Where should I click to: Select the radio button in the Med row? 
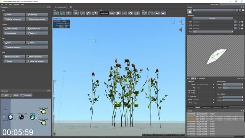click(238, 25)
